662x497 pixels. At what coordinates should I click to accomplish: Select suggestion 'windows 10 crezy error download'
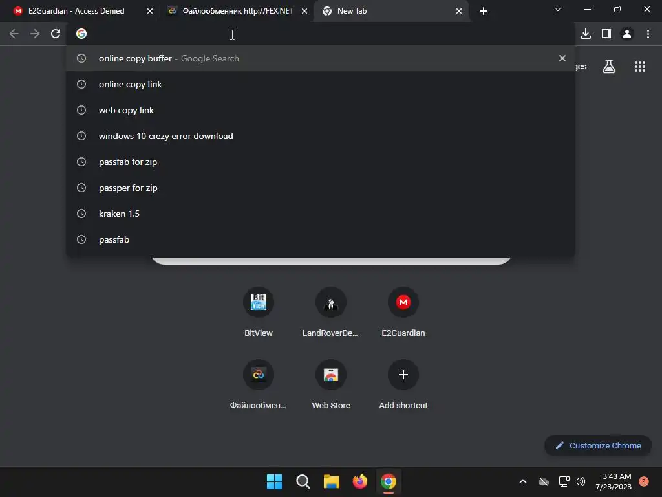pyautogui.click(x=321, y=136)
